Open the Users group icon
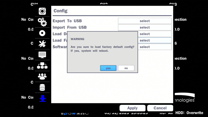This screenshot has width=208, height=117. [42, 77]
